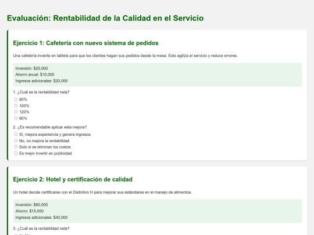This screenshot has height=235, width=314.
Task: Choose the 120% radio option
Action: click(16, 112)
